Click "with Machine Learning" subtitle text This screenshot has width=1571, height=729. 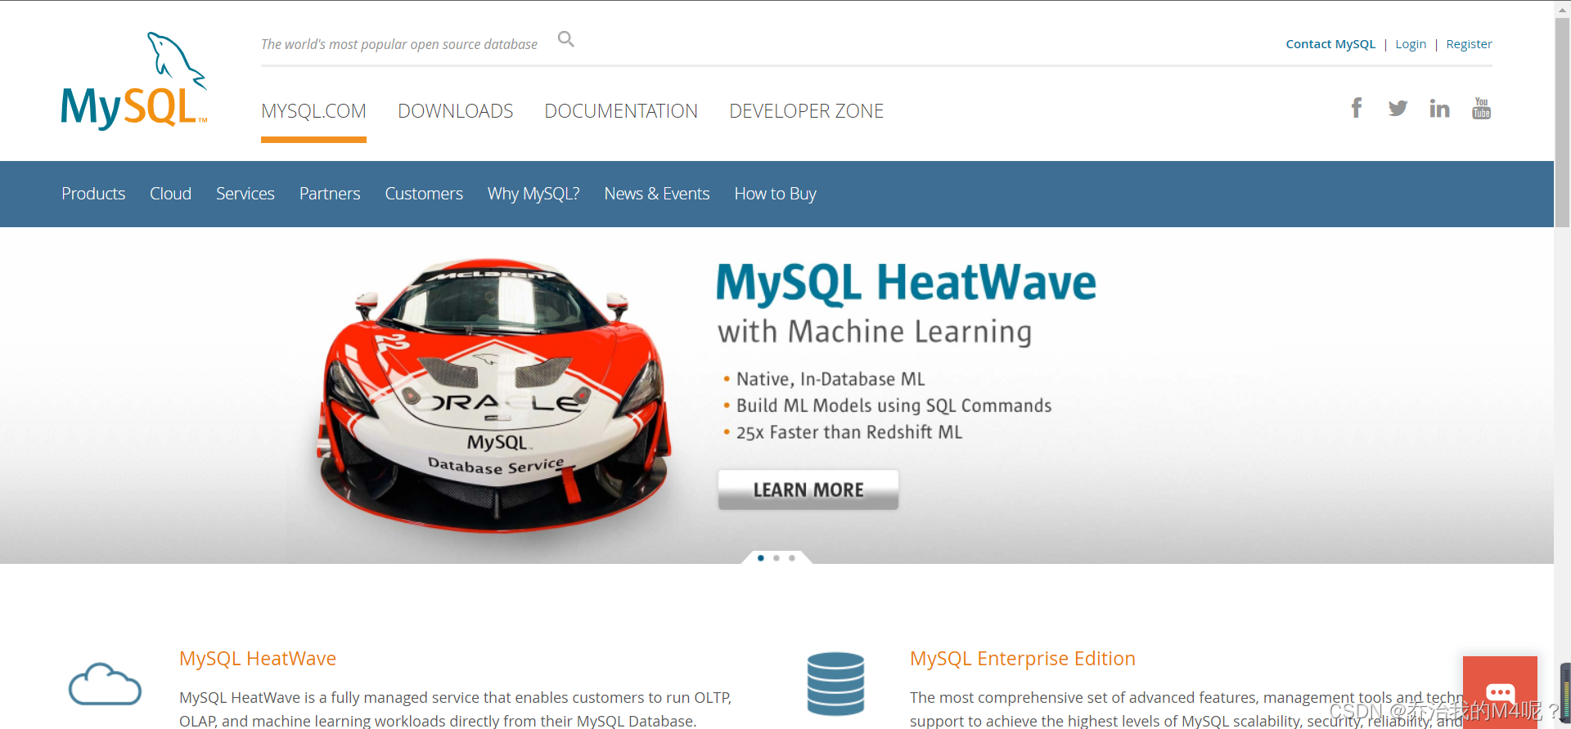pos(875,333)
